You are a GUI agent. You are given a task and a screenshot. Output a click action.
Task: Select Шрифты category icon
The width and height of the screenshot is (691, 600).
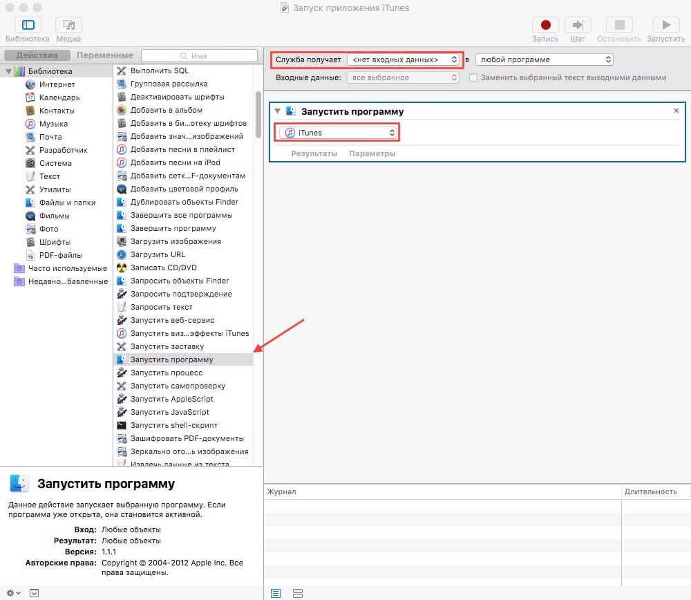pos(30,242)
